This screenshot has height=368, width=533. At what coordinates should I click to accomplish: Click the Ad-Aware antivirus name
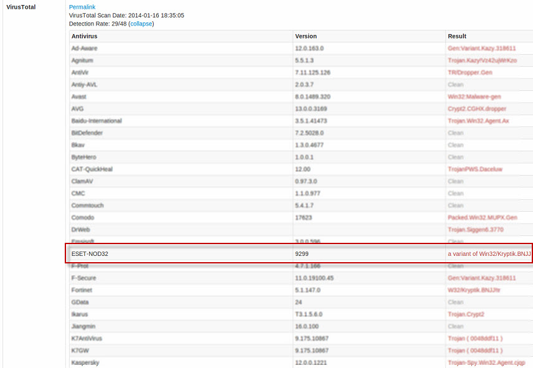pyautogui.click(x=84, y=48)
